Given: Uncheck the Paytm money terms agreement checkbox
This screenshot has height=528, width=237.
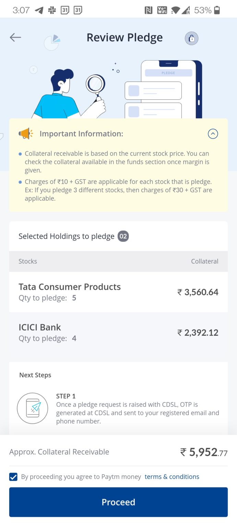Looking at the screenshot, I should [13, 477].
